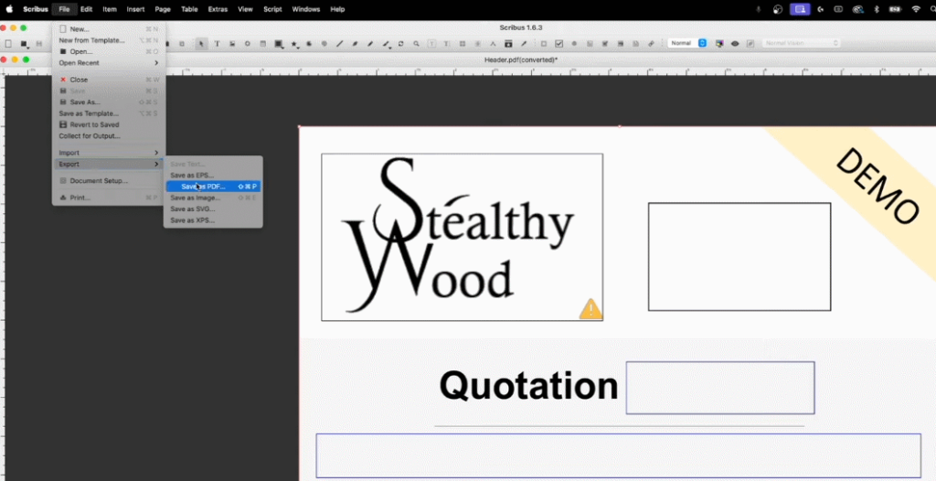Choose Save as XPS... menu entry

213,220
